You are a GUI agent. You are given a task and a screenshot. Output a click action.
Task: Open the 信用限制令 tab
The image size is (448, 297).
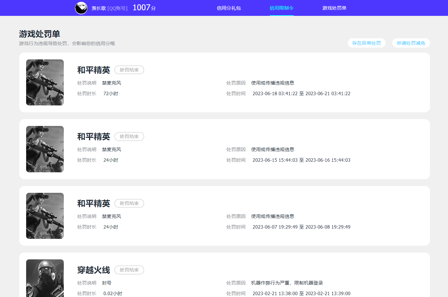281,8
